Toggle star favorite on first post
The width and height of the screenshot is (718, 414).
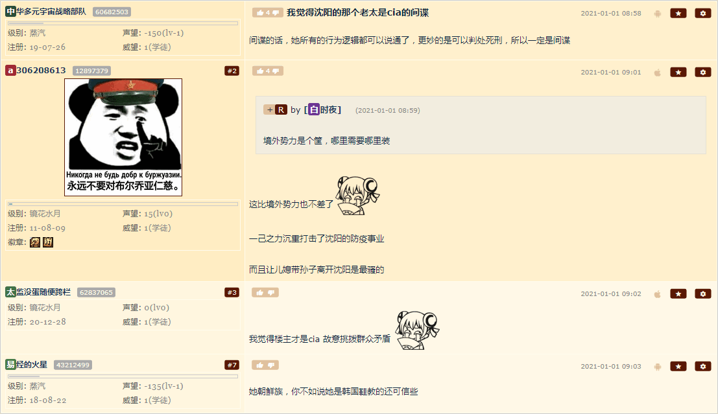(x=678, y=13)
